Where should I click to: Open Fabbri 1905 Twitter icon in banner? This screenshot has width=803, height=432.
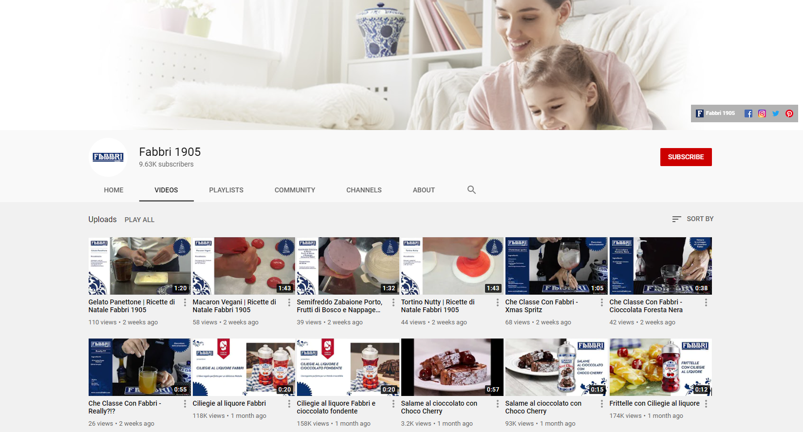point(776,113)
